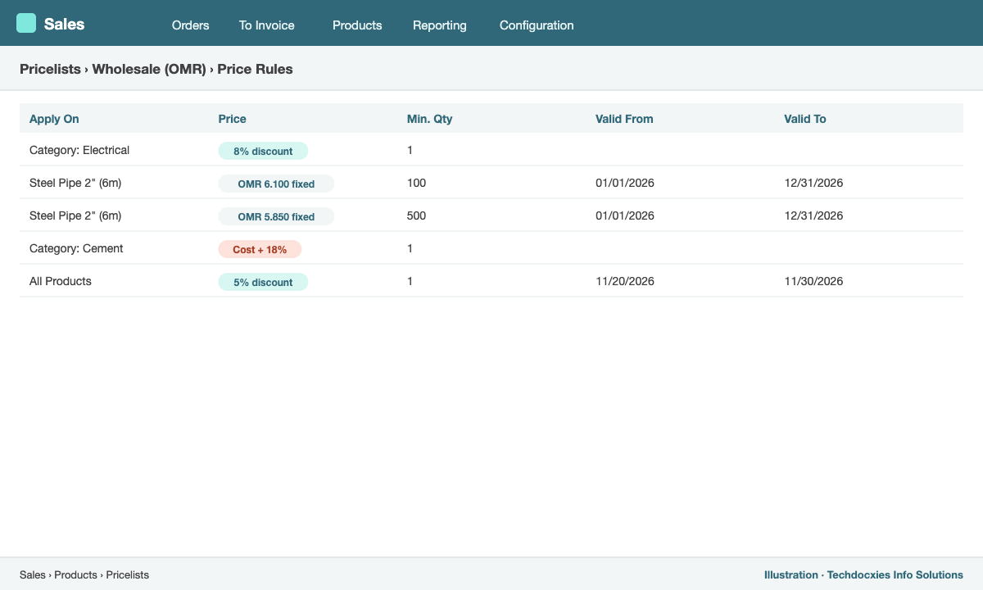
Task: Click Products in footer breadcrumb
Action: point(75,574)
